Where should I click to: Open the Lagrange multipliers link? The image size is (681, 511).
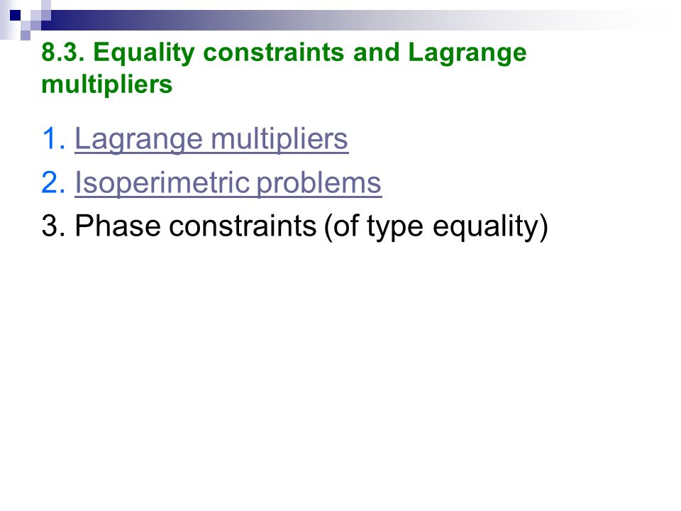[211, 139]
